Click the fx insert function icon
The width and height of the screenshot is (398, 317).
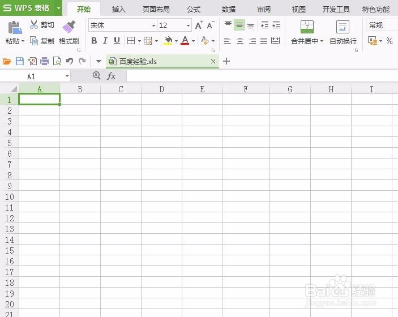112,76
